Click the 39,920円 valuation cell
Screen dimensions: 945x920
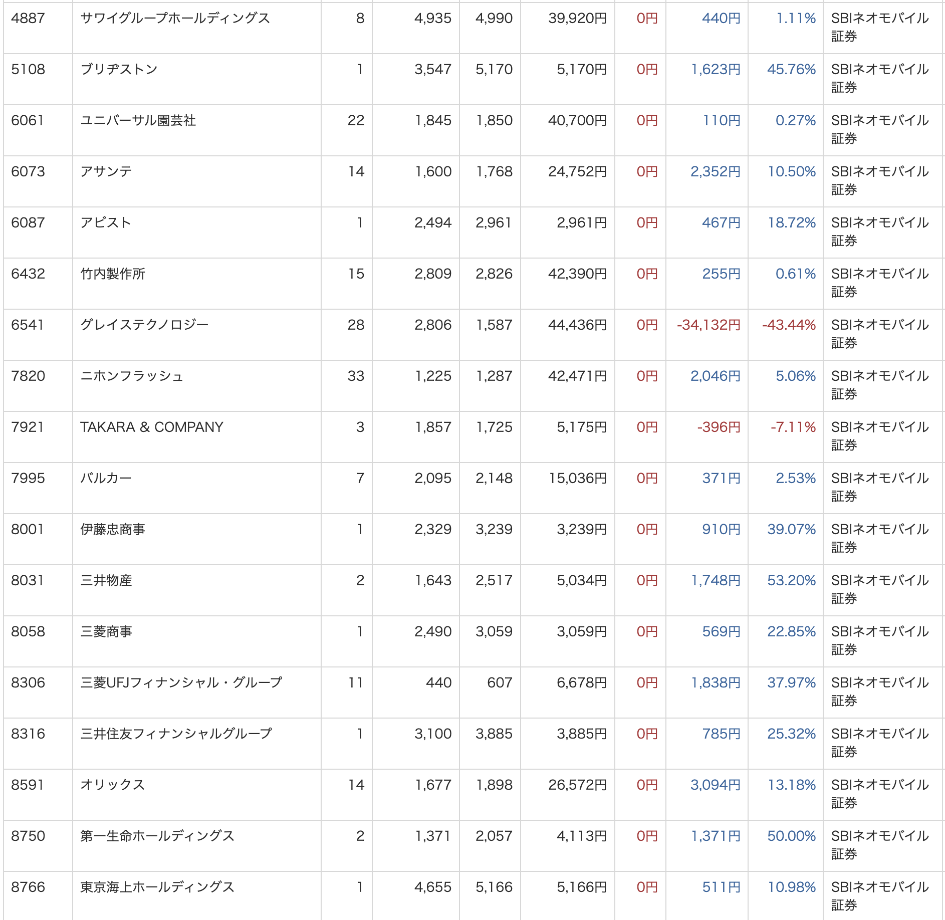[577, 19]
